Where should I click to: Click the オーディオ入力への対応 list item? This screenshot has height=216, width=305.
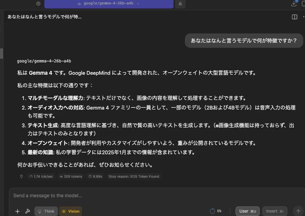159,112
